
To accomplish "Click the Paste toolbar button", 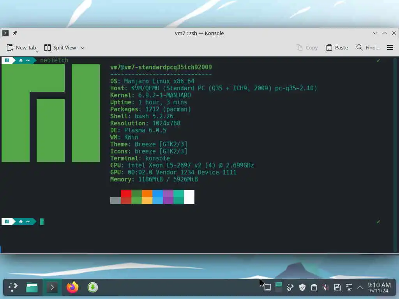I will [337, 47].
